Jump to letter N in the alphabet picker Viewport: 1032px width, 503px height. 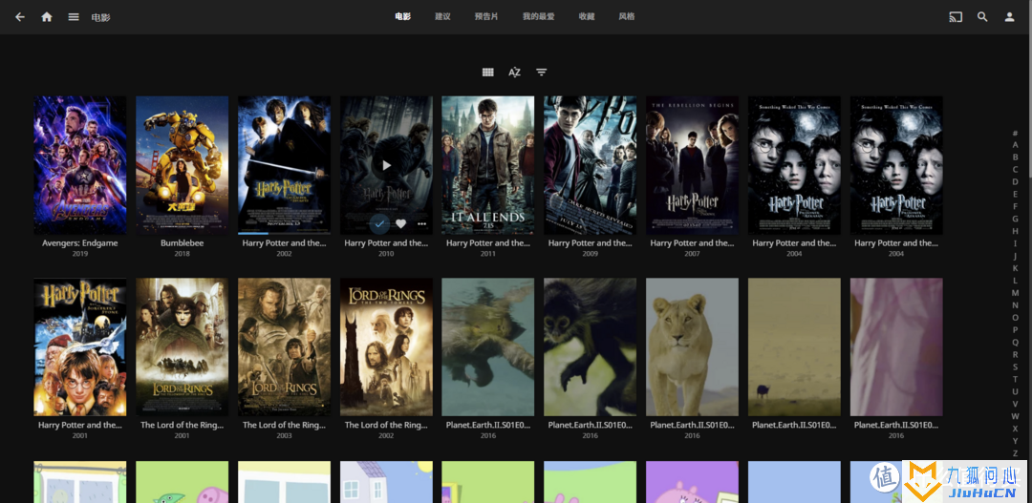1016,305
